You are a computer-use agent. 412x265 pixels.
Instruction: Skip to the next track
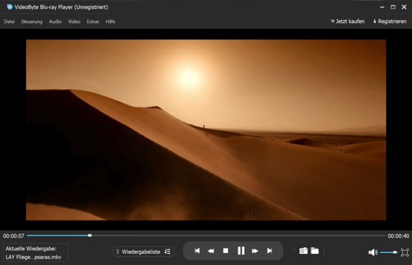click(270, 251)
